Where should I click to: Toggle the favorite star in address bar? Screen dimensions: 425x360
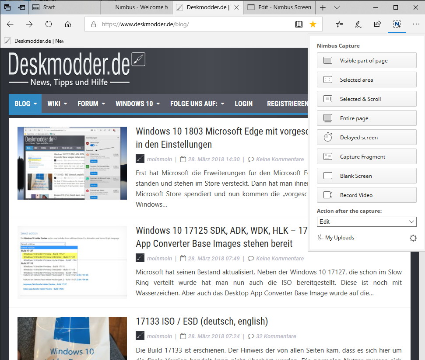(313, 24)
